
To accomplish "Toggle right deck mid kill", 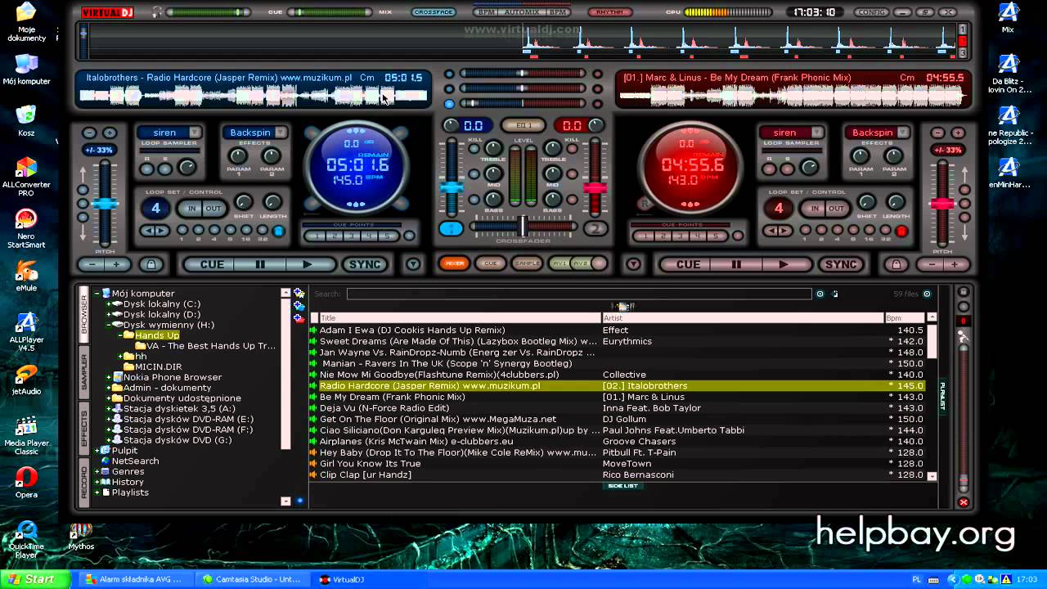I will click(573, 175).
